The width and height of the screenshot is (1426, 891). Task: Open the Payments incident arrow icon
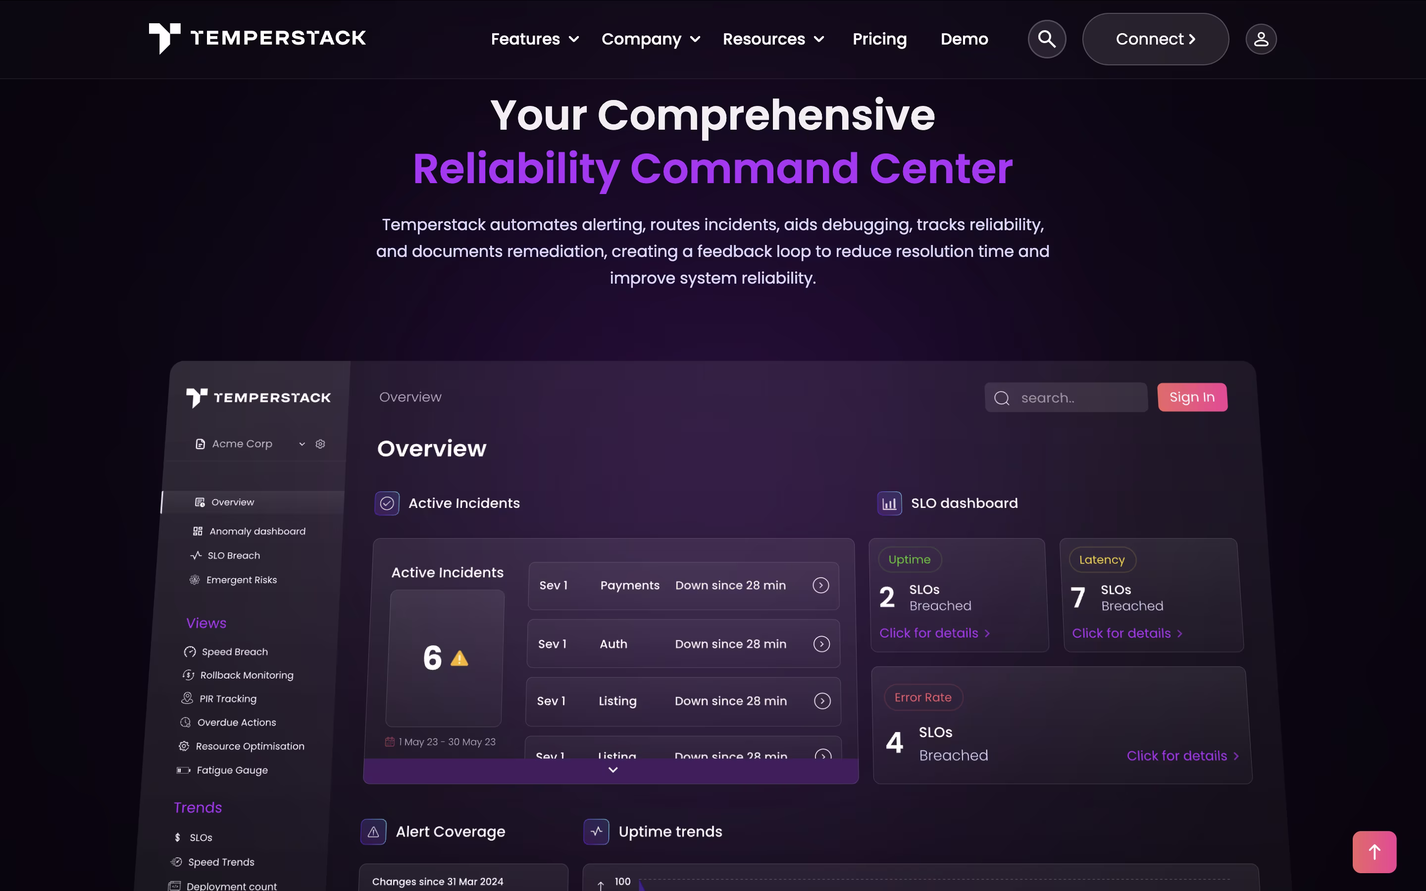click(821, 585)
